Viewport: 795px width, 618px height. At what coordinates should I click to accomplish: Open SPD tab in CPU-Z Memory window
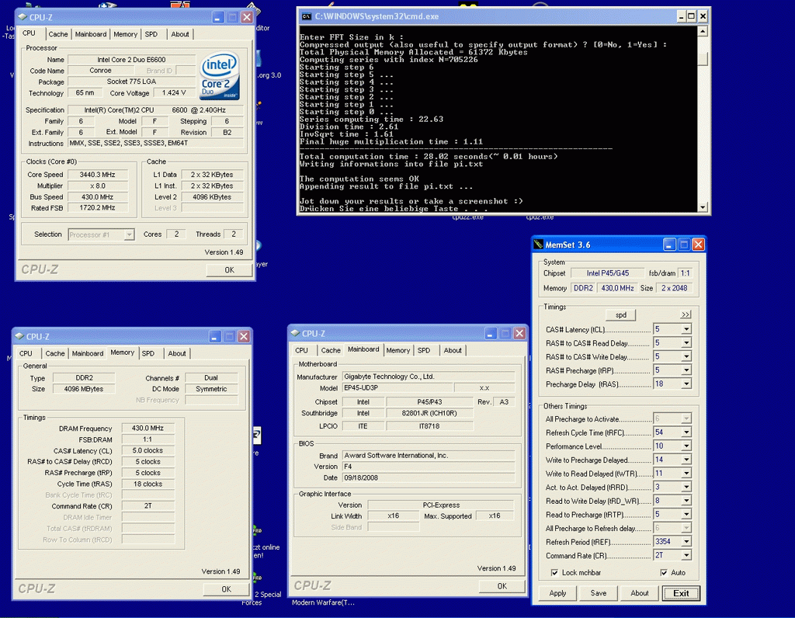coord(148,353)
